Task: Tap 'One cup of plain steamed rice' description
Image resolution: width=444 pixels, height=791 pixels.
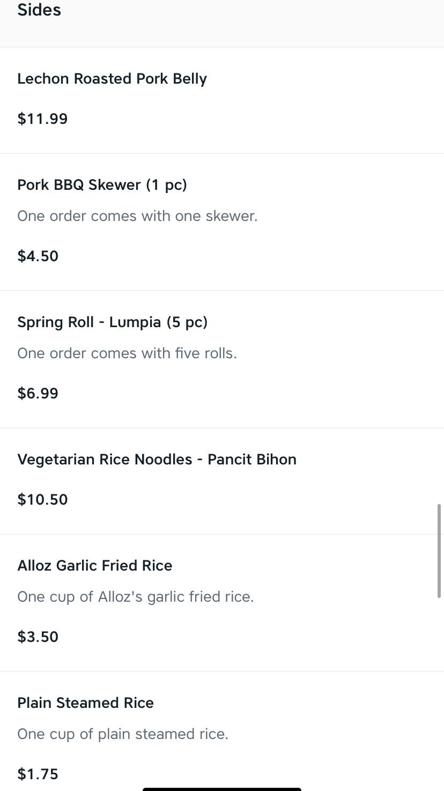Action: [122, 734]
